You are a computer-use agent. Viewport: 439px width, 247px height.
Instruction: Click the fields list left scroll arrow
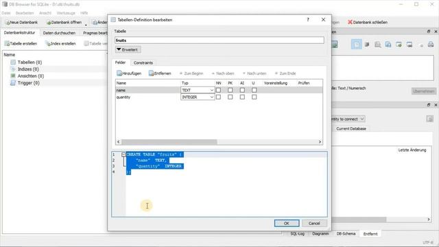(x=119, y=142)
